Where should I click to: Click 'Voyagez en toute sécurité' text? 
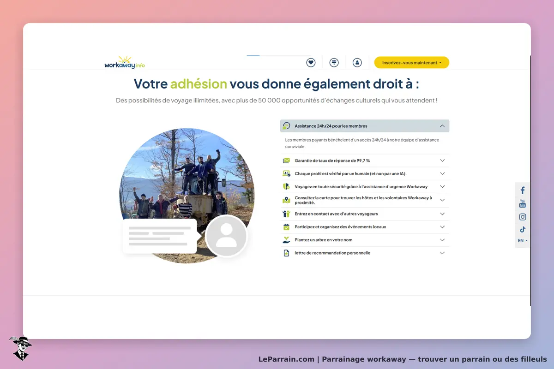coord(361,186)
